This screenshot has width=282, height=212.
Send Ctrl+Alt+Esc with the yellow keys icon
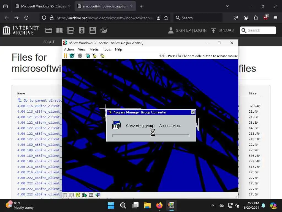click(x=94, y=56)
